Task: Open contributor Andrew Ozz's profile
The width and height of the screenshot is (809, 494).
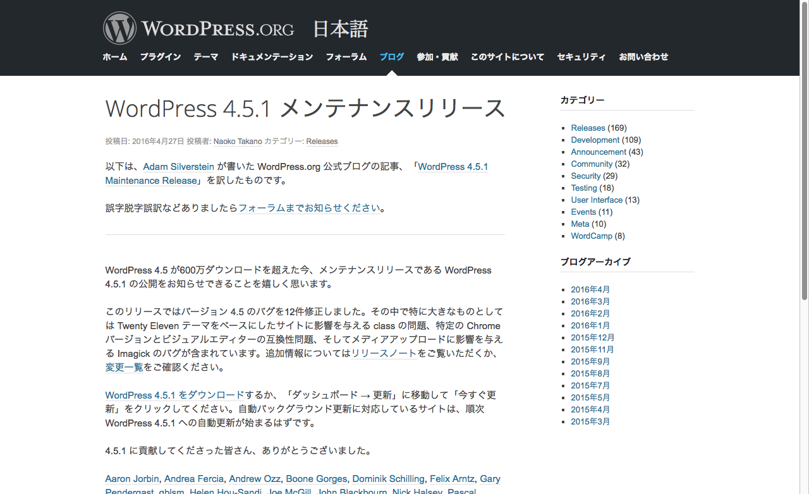Action: (x=255, y=479)
